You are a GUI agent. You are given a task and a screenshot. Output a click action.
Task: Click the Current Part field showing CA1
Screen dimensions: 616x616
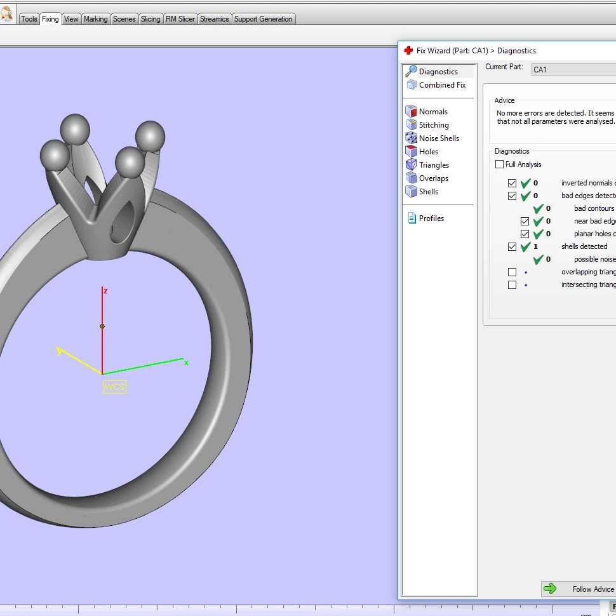point(572,70)
